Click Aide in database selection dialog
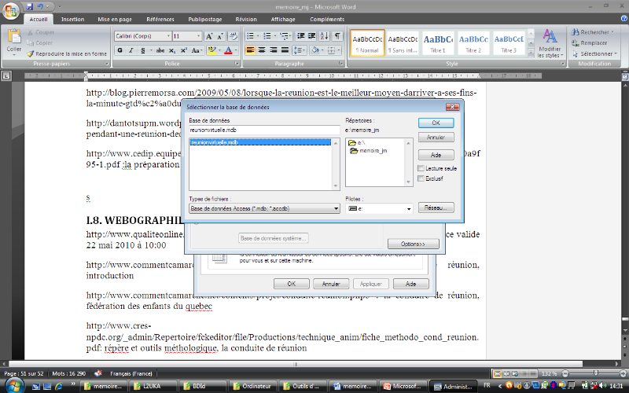The width and height of the screenshot is (629, 393). 436,155
